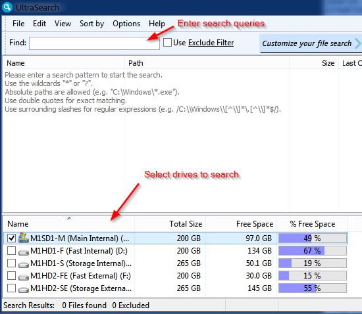Check the M1HD1-S (Storage Internal) drive checkbox
362x314 pixels.
(x=11, y=263)
